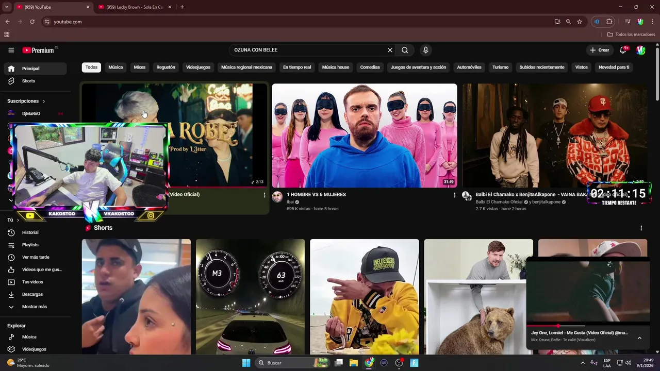Screen dimensions: 660x371
Task: Select the Mixes filter chip
Action: click(x=140, y=67)
